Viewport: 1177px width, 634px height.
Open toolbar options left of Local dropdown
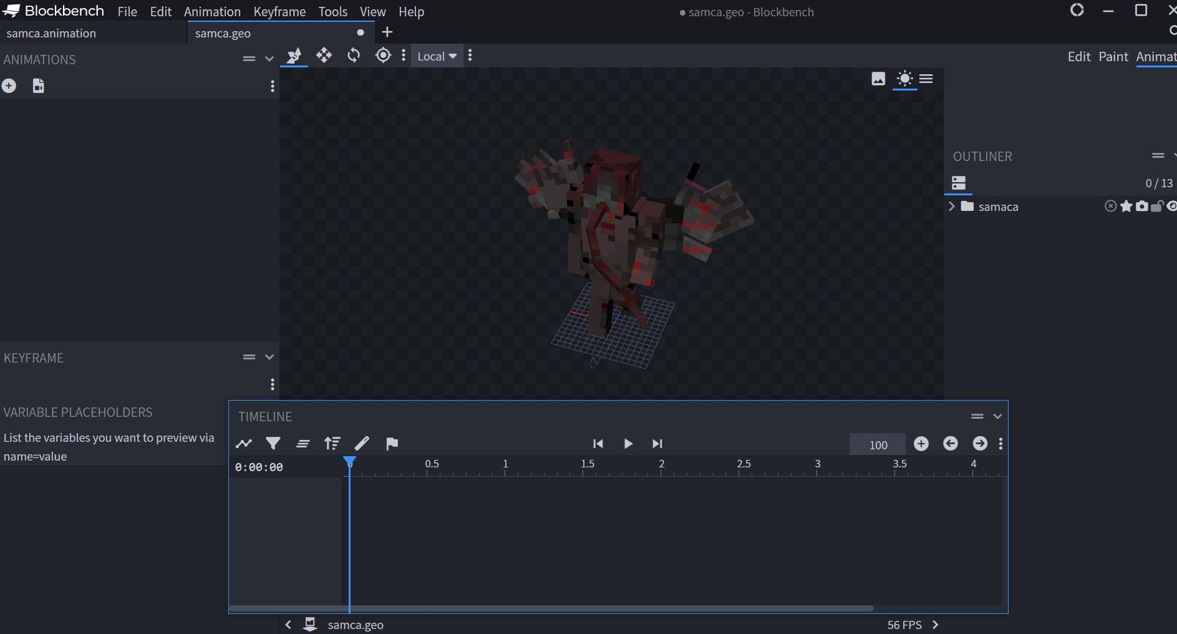click(404, 56)
